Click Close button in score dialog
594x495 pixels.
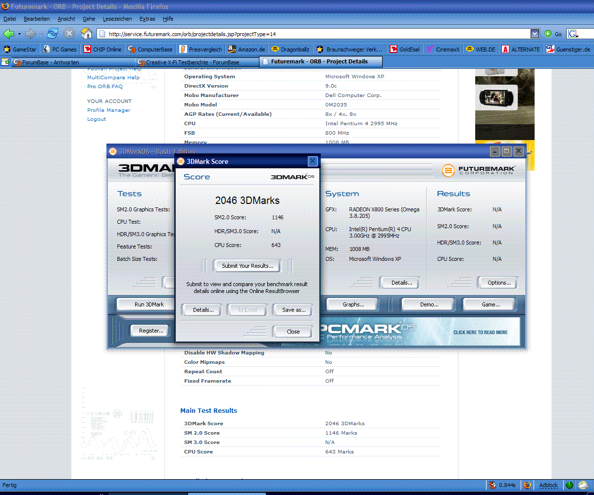293,332
